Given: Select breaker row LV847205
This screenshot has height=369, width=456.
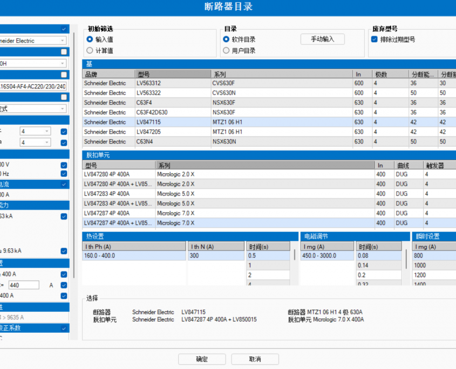Looking at the screenshot, I should pos(269,132).
